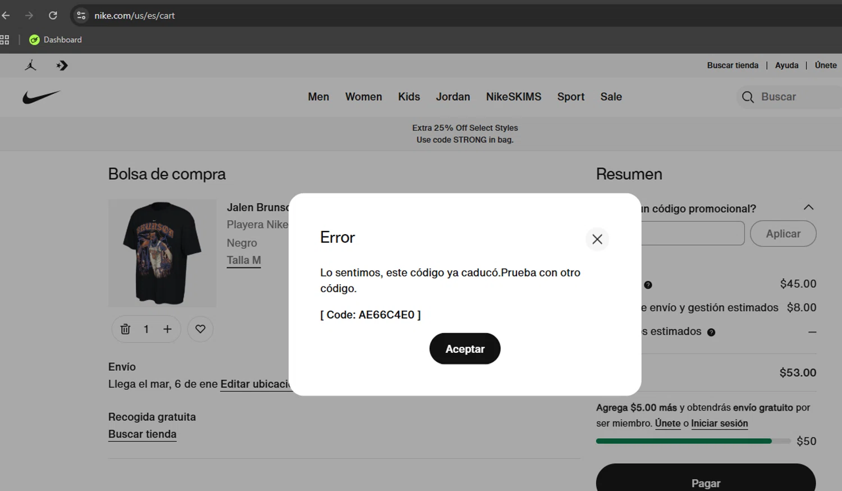This screenshot has width=842, height=491.
Task: Click the Negro color text
Action: point(242,243)
